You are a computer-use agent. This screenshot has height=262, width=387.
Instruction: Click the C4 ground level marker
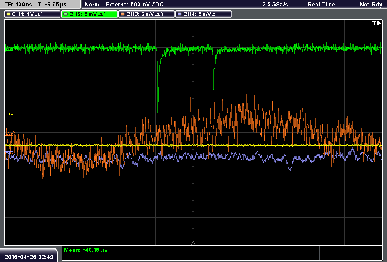(10, 154)
